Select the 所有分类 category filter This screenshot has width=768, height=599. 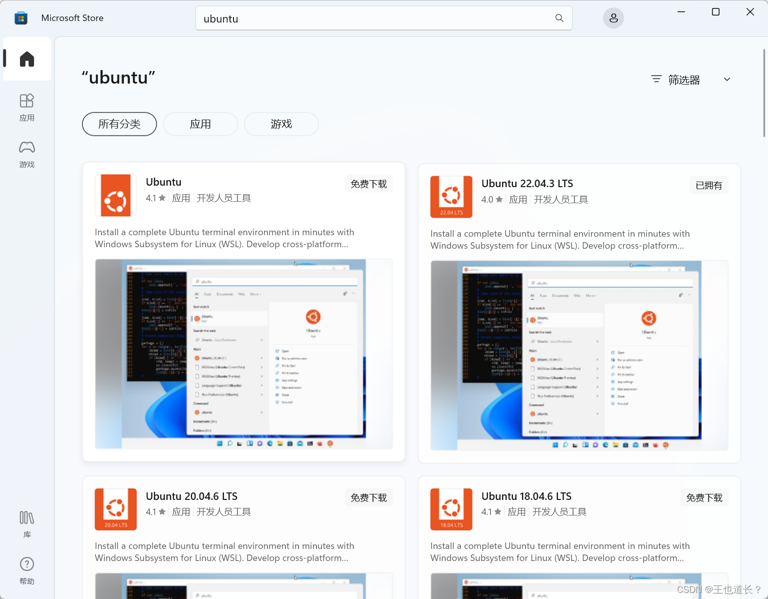[119, 124]
